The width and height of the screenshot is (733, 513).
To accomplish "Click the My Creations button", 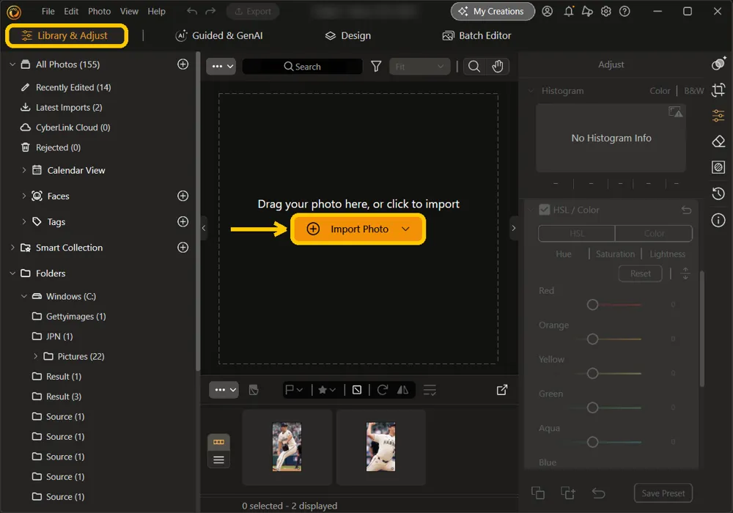I will (x=493, y=11).
